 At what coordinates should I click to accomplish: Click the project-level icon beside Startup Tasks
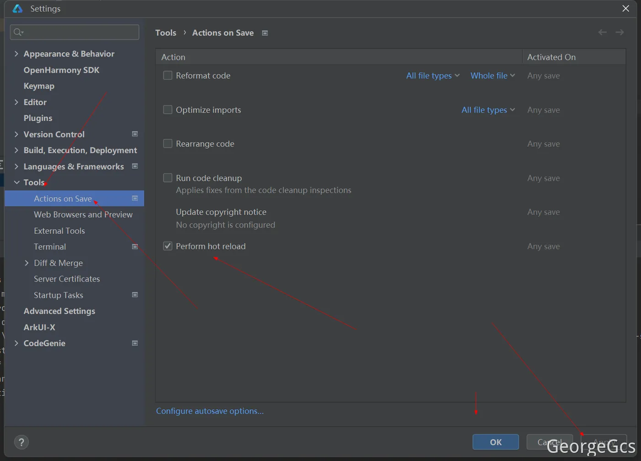(135, 295)
